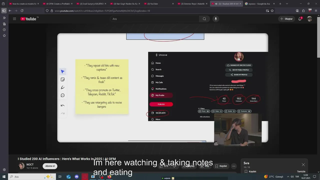Open AI sparkle tool in sidebar
The height and width of the screenshot is (180, 320).
[4, 18]
